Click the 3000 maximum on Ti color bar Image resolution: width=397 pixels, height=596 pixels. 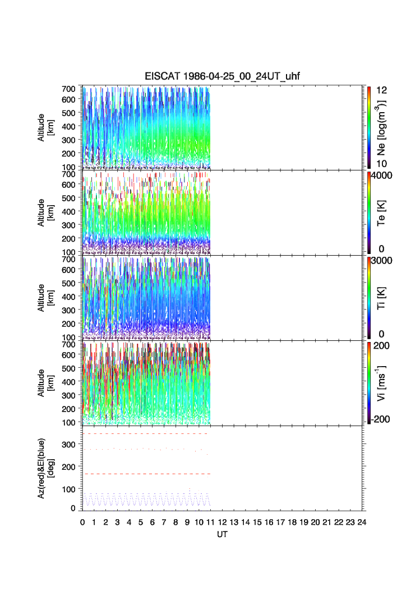point(382,260)
